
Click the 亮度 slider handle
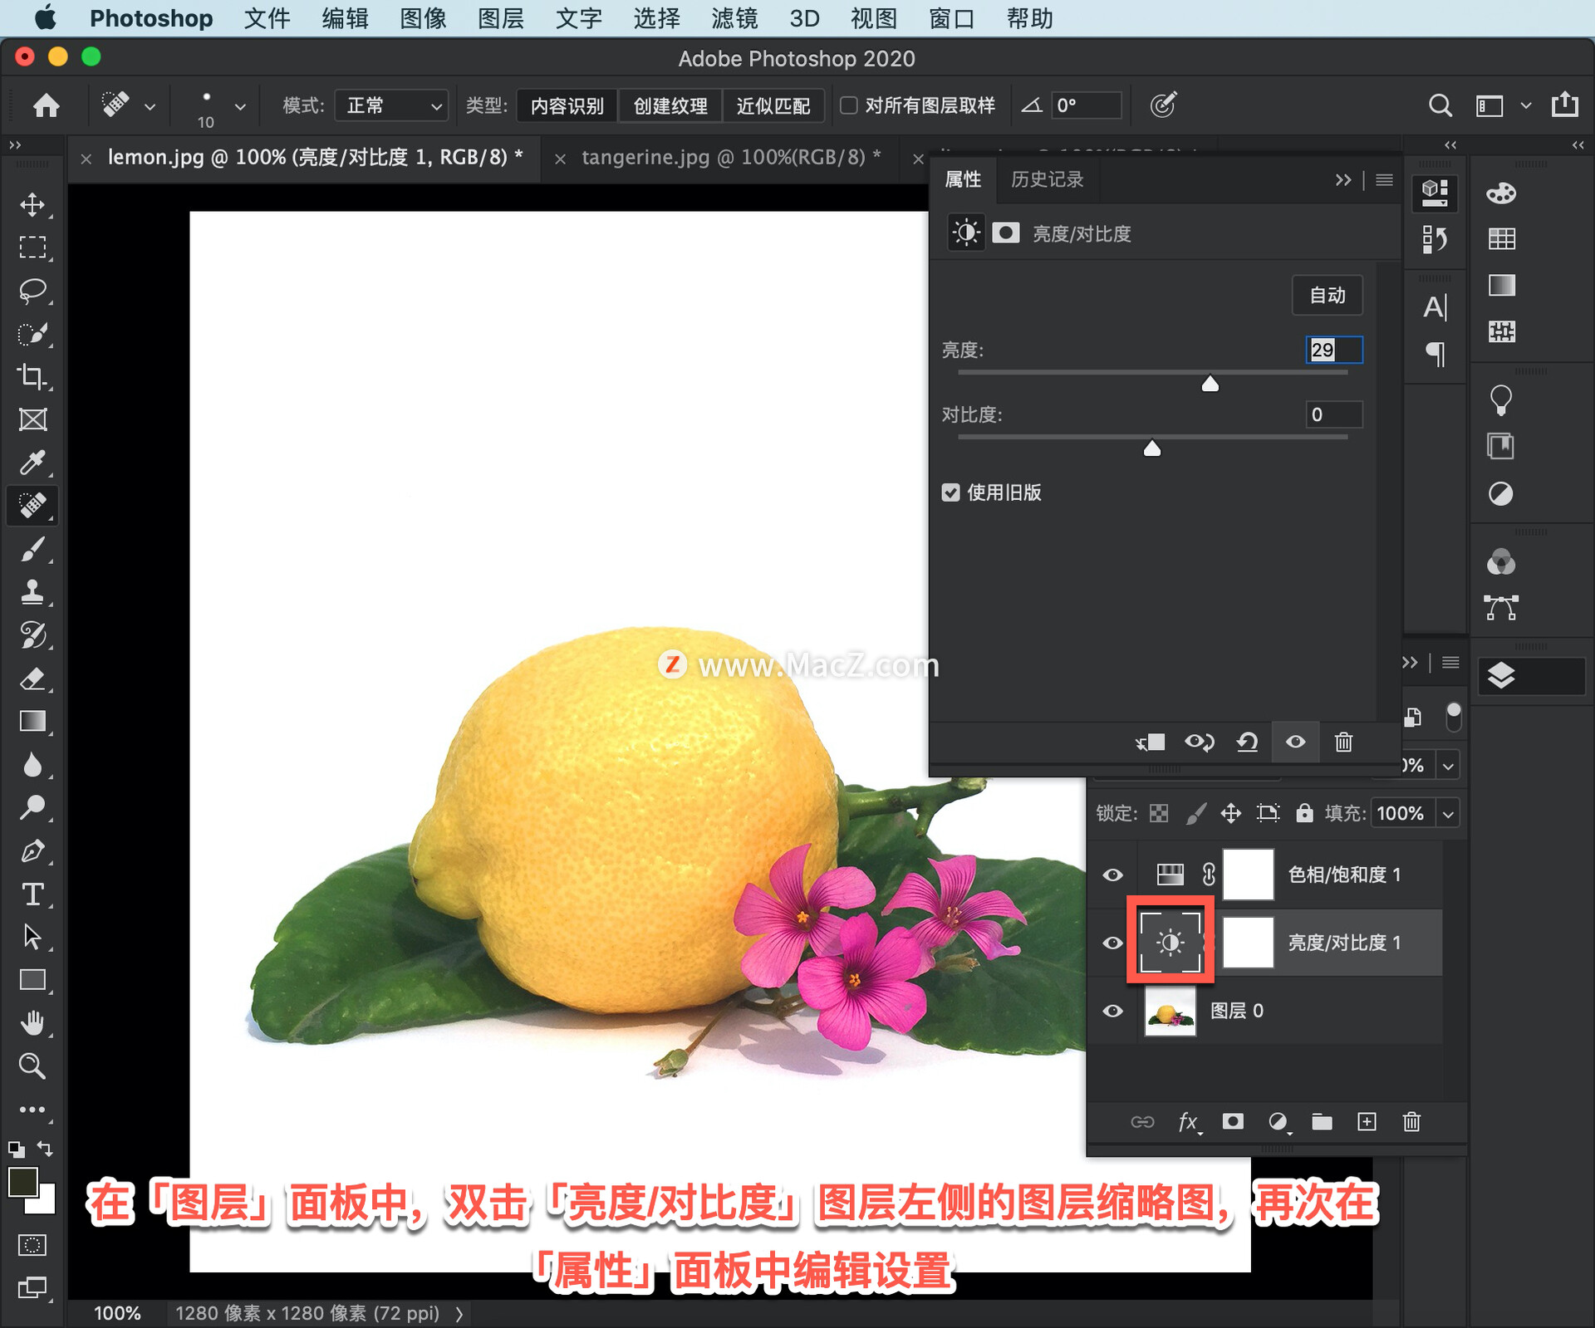pyautogui.click(x=1210, y=384)
